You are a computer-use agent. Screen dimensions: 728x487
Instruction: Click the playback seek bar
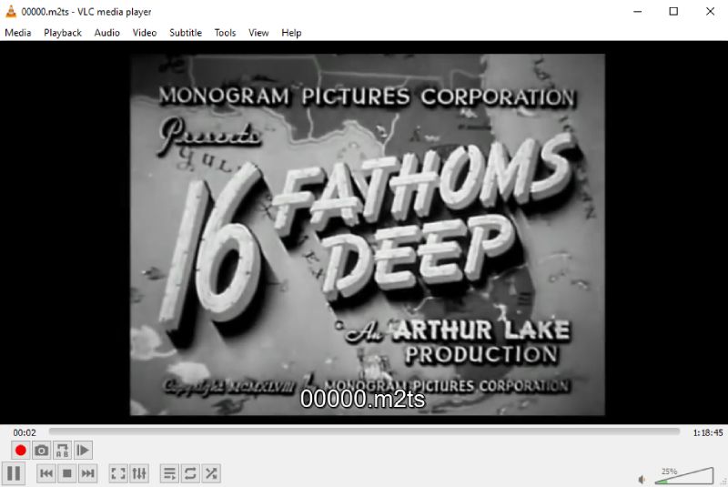pyautogui.click(x=364, y=432)
